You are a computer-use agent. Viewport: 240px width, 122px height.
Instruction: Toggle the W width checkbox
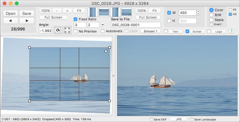click(x=169, y=13)
